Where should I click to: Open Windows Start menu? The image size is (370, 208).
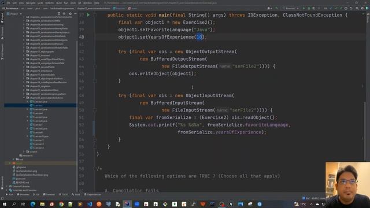click(x=5, y=204)
